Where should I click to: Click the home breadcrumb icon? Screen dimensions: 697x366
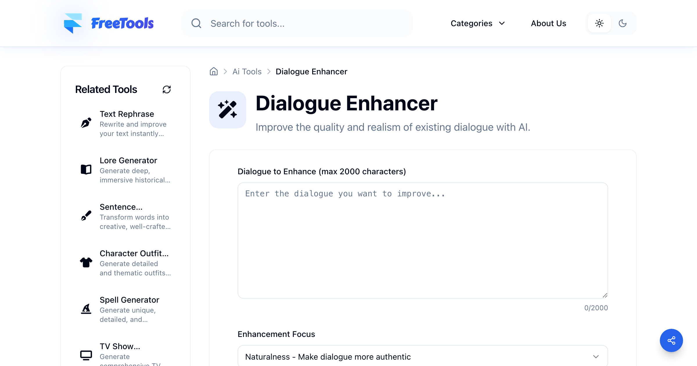(x=214, y=71)
